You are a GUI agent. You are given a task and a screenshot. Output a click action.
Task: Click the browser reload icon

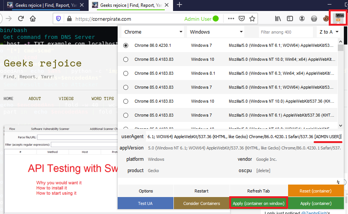coord(21,18)
